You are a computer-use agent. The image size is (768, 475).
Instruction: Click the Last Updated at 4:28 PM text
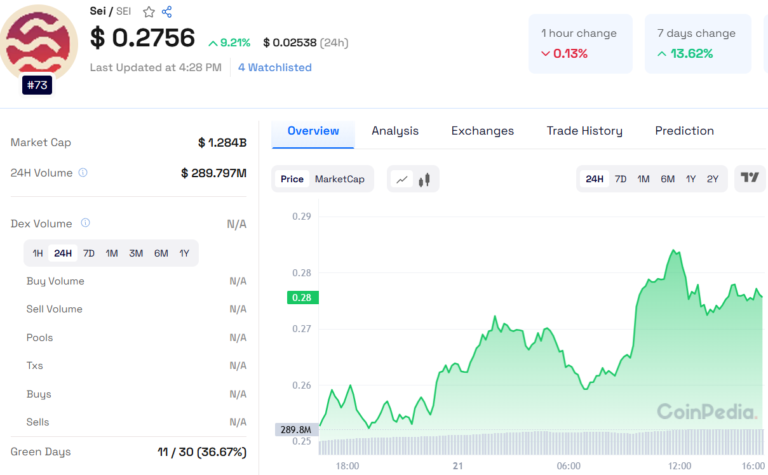[156, 67]
